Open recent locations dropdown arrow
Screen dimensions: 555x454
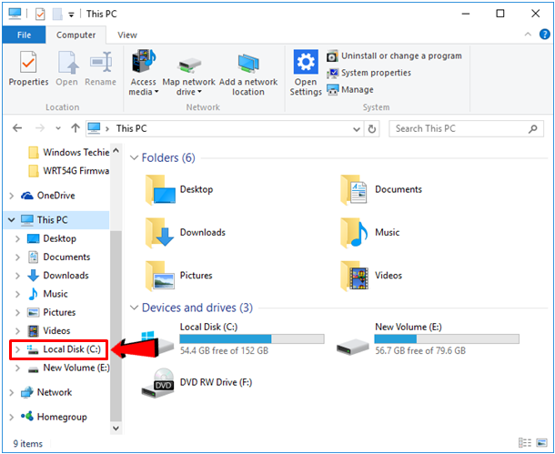pyautogui.click(x=58, y=128)
